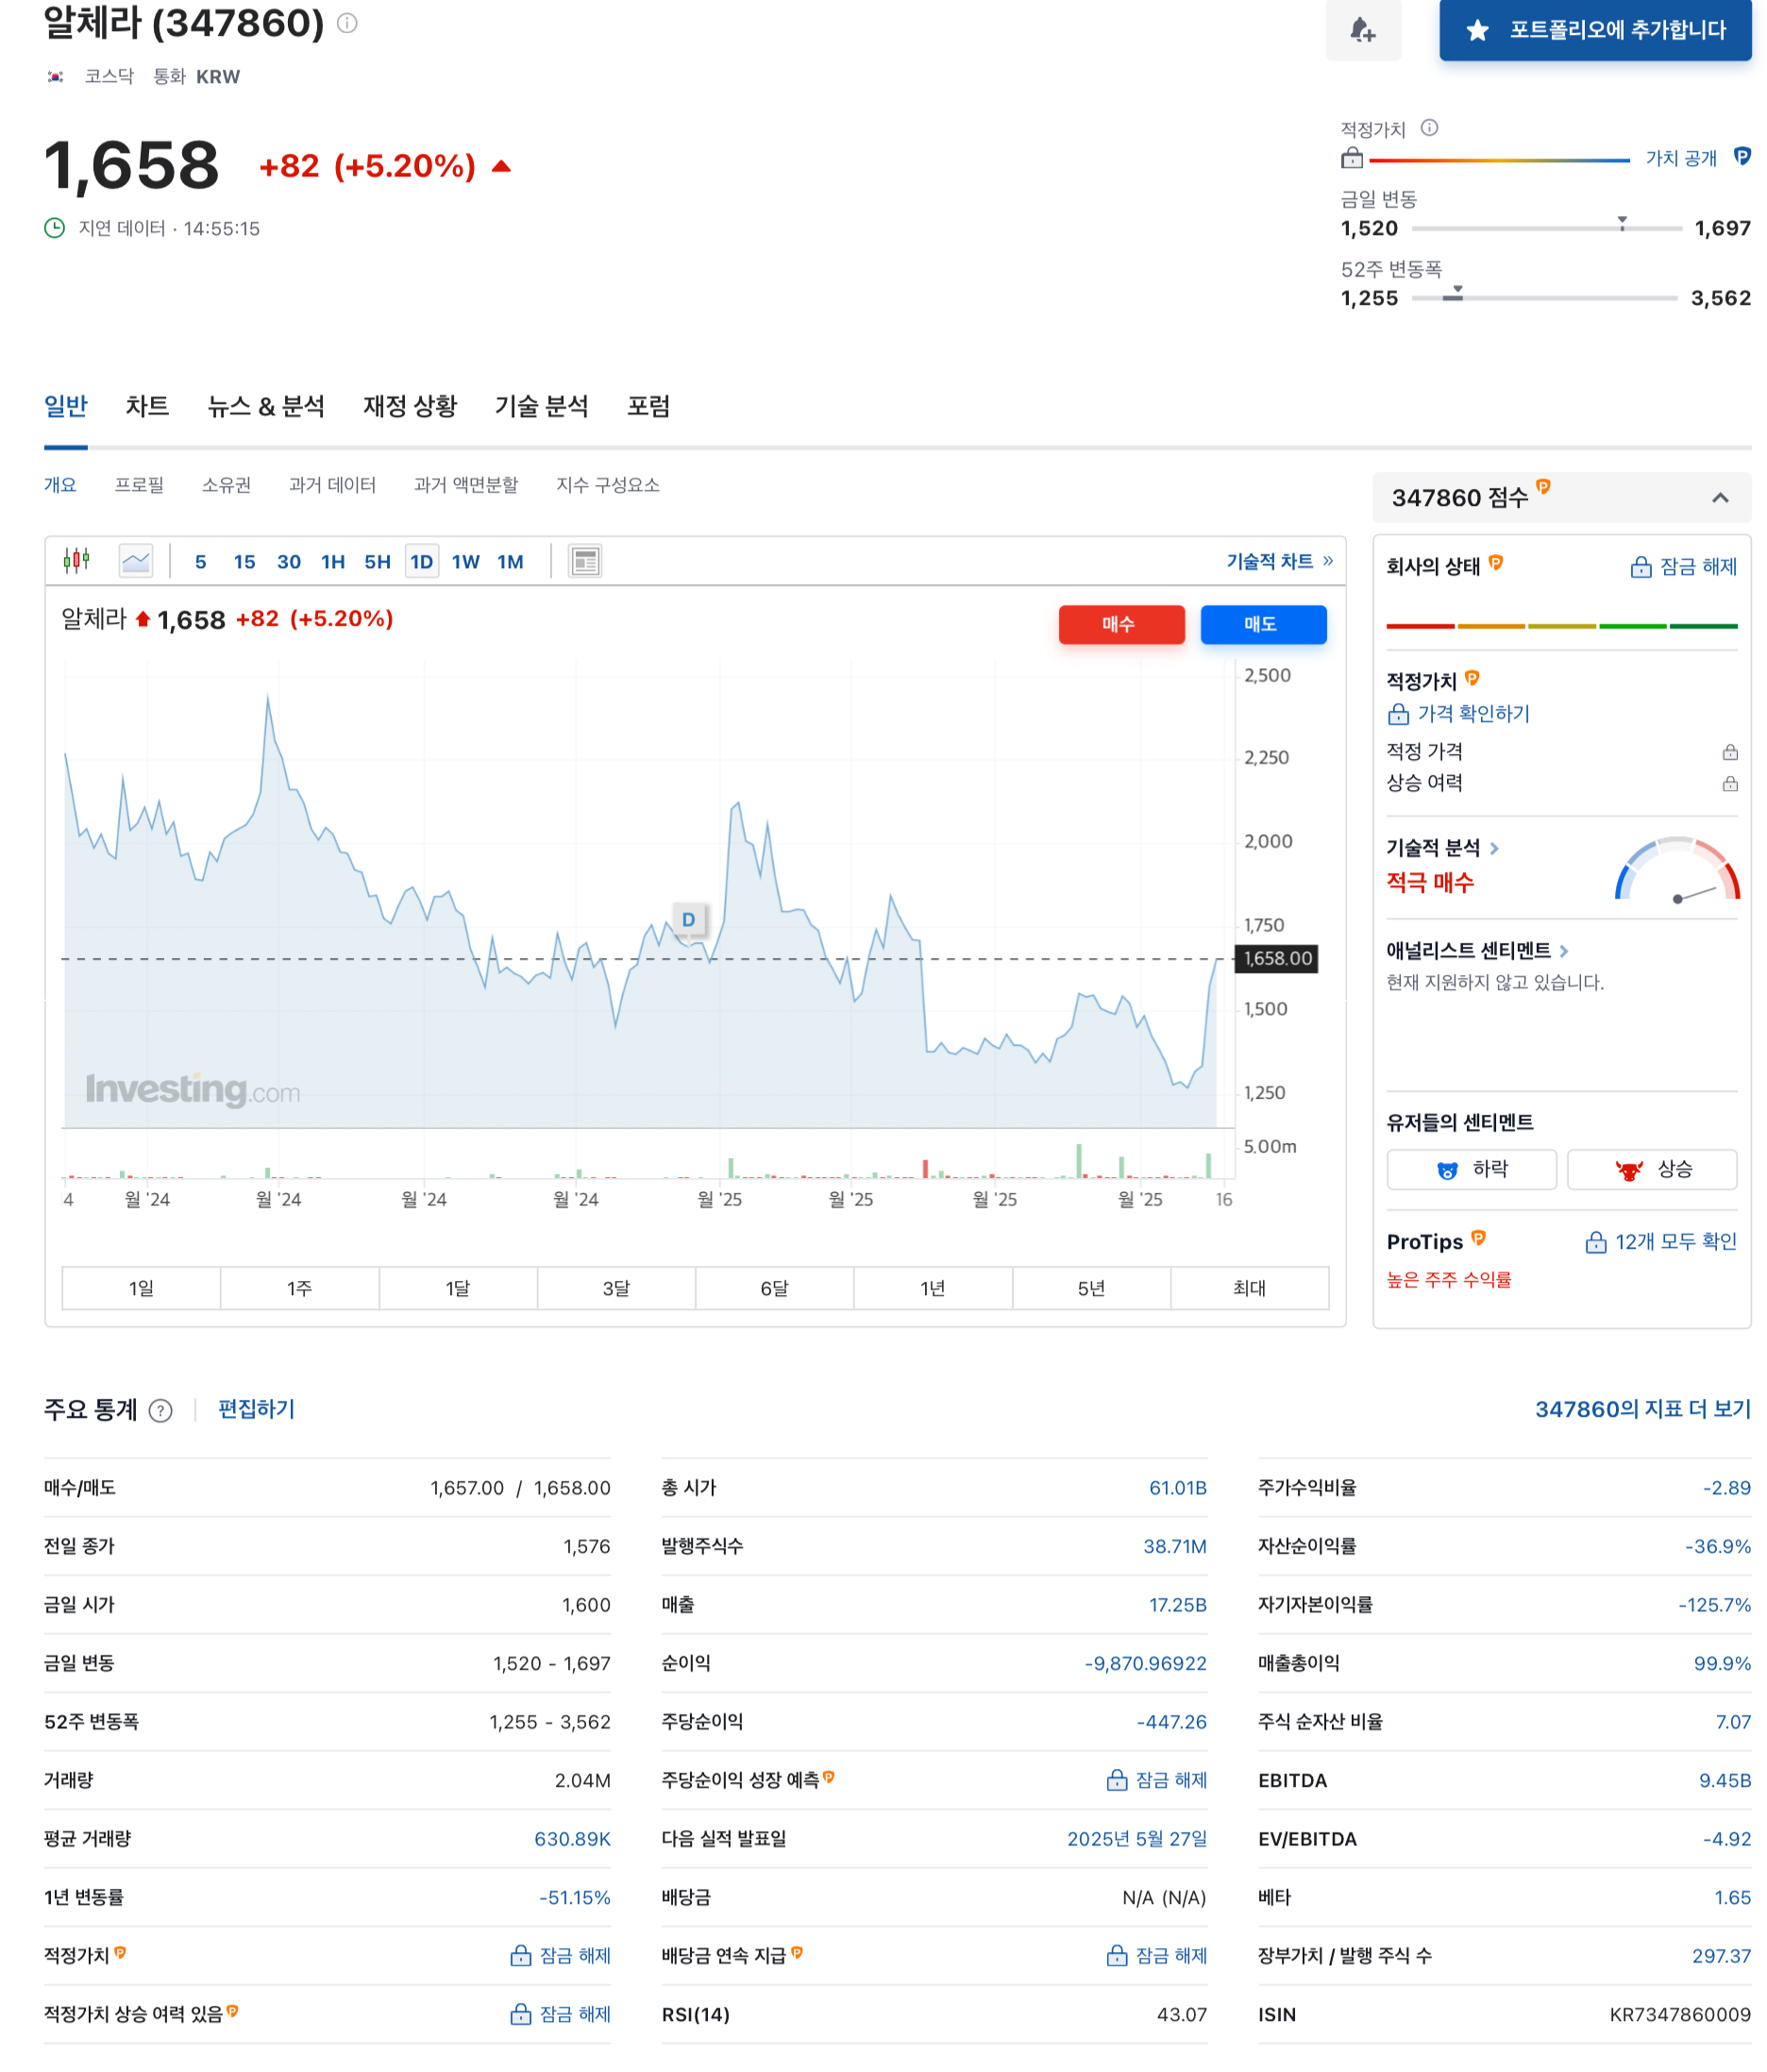The width and height of the screenshot is (1767, 2072).
Task: Expand 기술적 분석 via its chevron
Action: pyautogui.click(x=1494, y=848)
